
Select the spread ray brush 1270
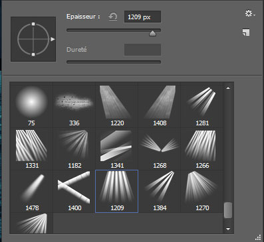[x=202, y=192]
